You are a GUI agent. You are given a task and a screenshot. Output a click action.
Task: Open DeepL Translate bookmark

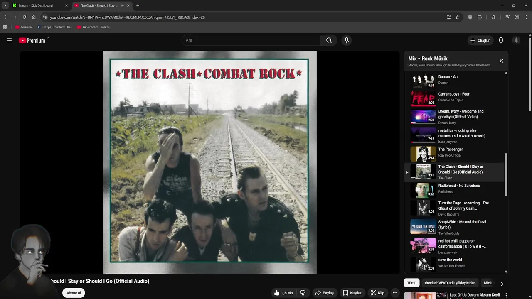click(x=54, y=27)
